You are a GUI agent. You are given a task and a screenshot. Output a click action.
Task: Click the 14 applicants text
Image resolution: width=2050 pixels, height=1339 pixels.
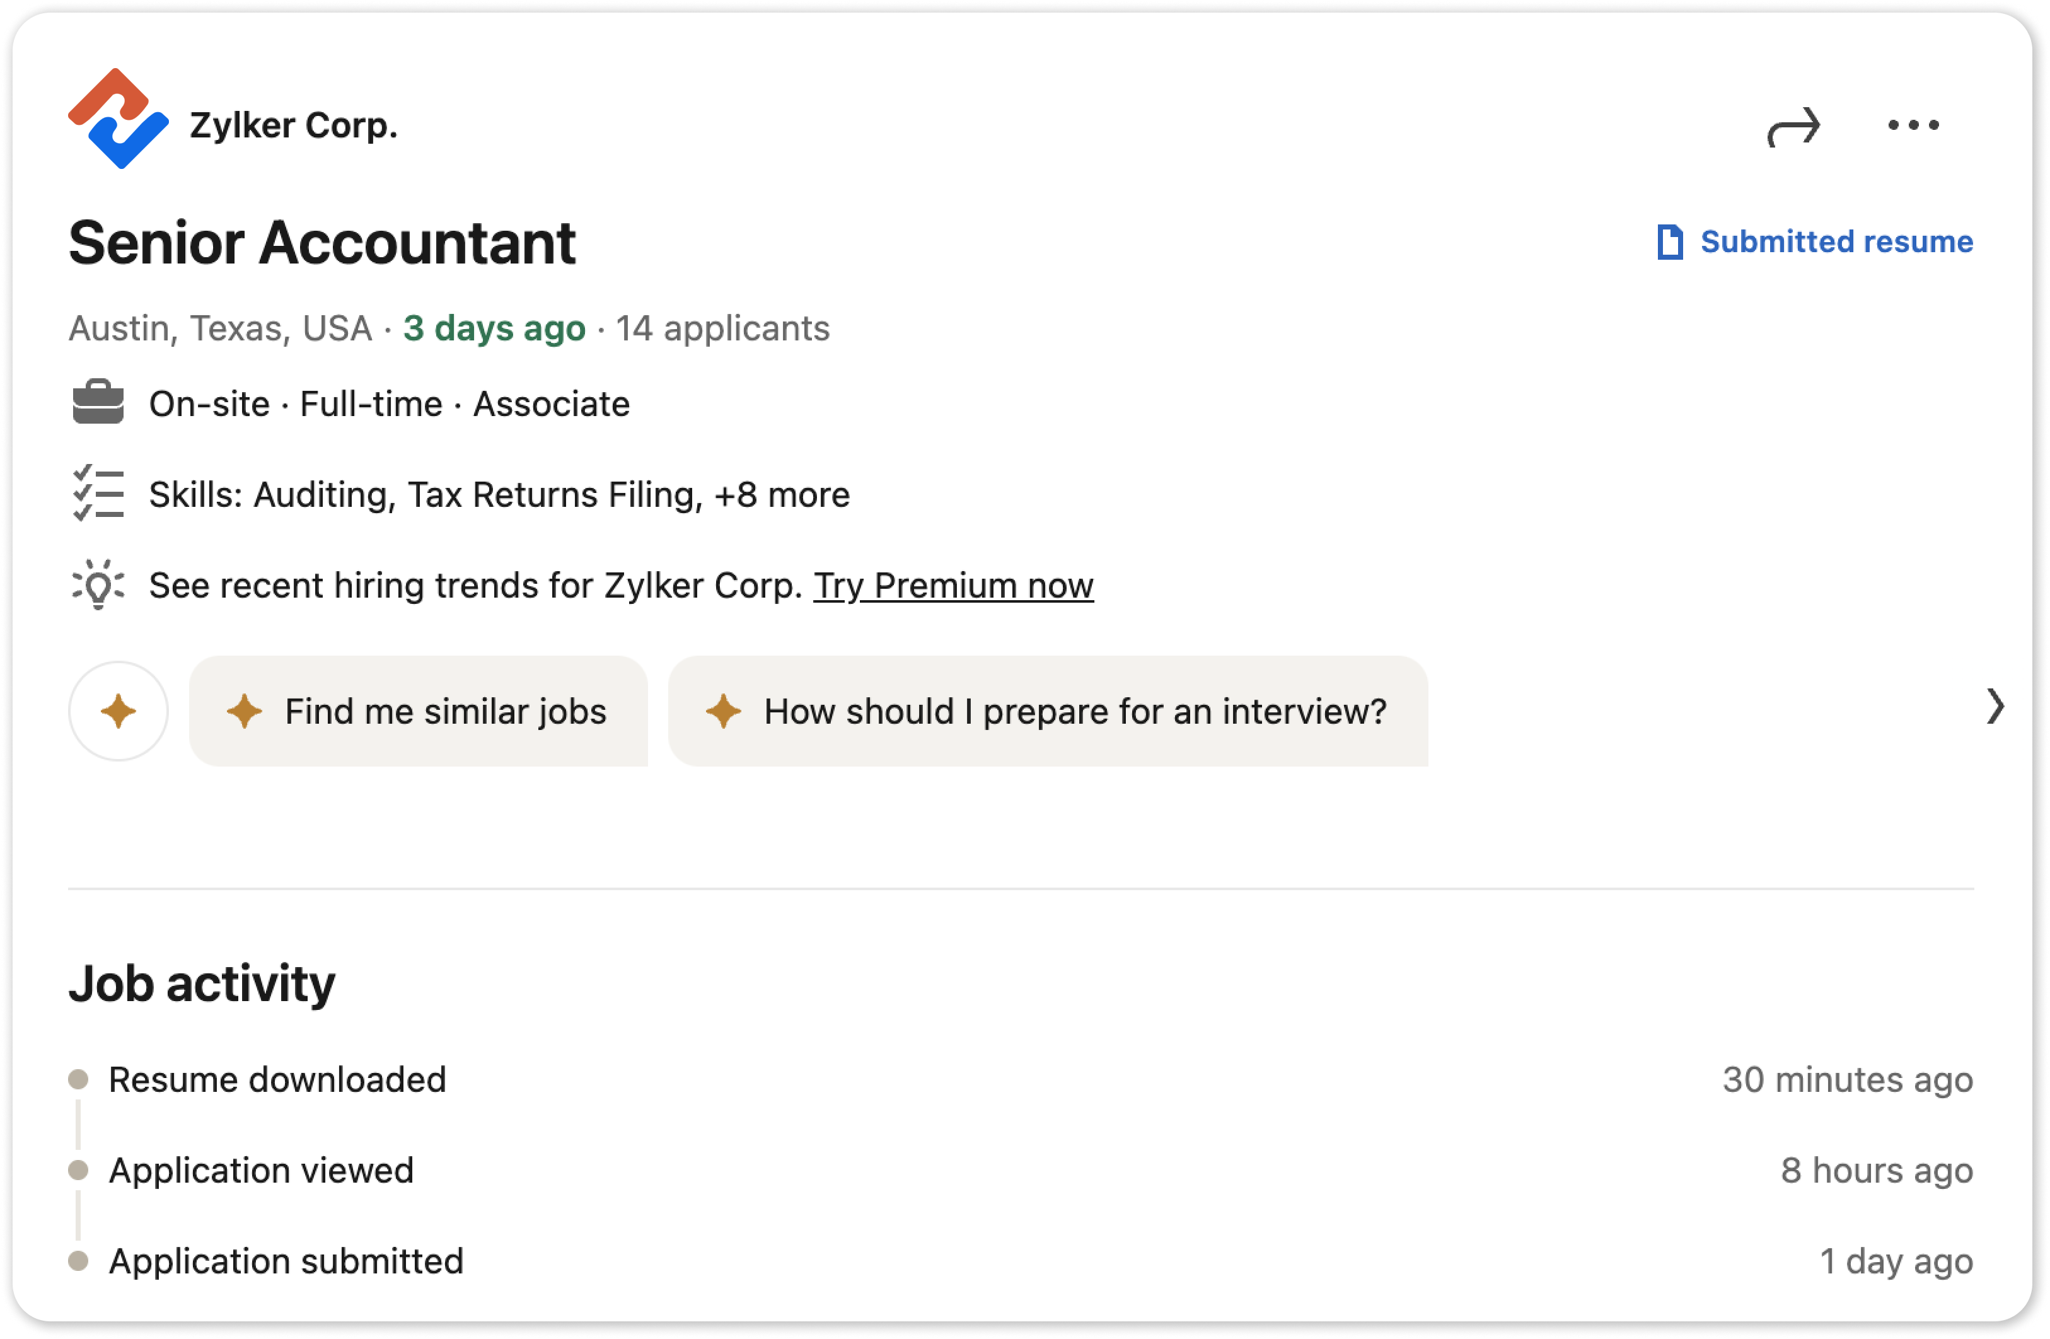pos(722,328)
